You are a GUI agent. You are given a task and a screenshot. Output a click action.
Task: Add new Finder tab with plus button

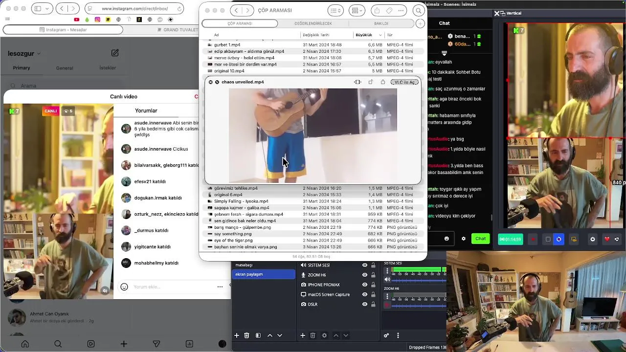click(x=420, y=23)
